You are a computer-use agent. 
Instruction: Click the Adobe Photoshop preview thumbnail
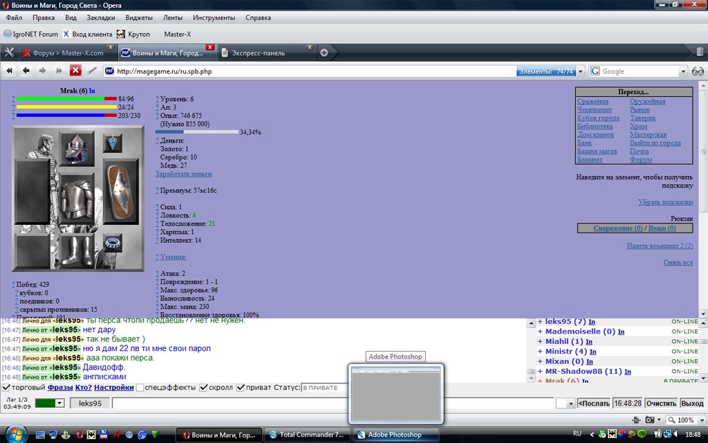pyautogui.click(x=396, y=394)
